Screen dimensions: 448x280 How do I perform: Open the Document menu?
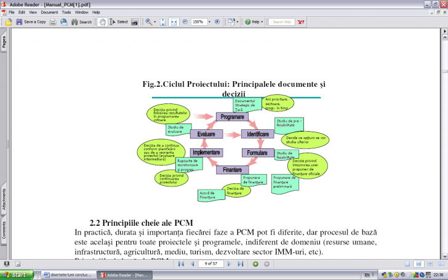49,12
